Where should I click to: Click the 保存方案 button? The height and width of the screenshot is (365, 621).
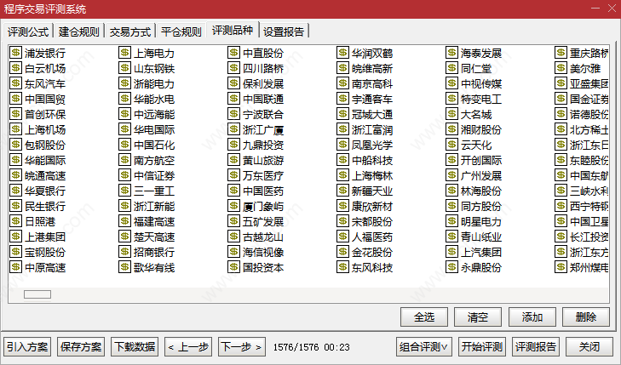(x=81, y=347)
